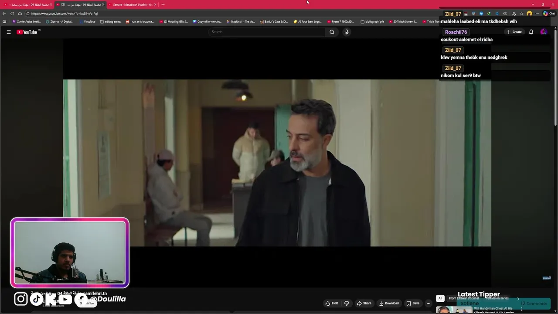Open I run an AI automa bookmark
Viewport: 558px width, 314px height.
point(140,21)
